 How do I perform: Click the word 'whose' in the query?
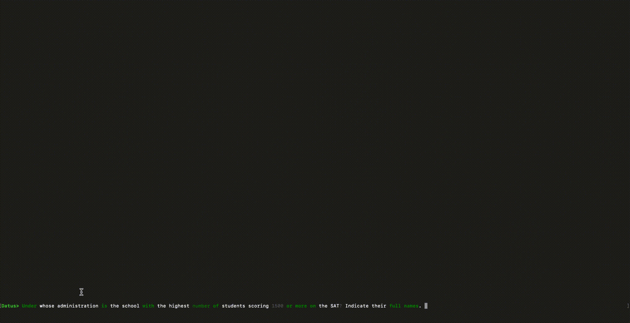pos(47,306)
